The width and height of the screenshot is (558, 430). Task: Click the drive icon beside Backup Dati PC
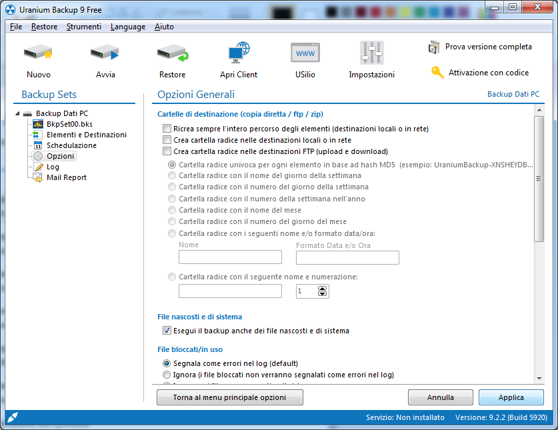27,114
